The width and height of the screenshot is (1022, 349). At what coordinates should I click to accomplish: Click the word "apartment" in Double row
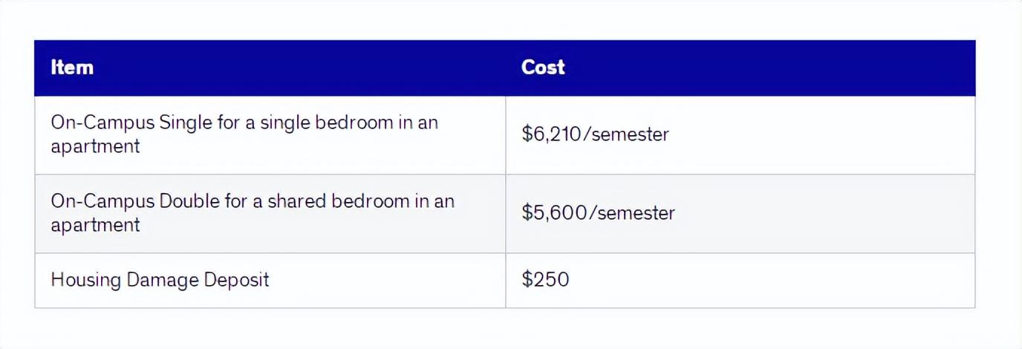(x=95, y=225)
